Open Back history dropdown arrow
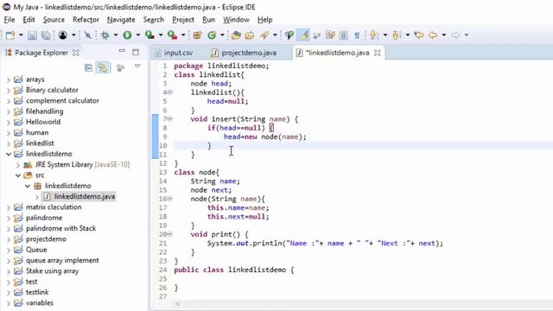 point(443,35)
